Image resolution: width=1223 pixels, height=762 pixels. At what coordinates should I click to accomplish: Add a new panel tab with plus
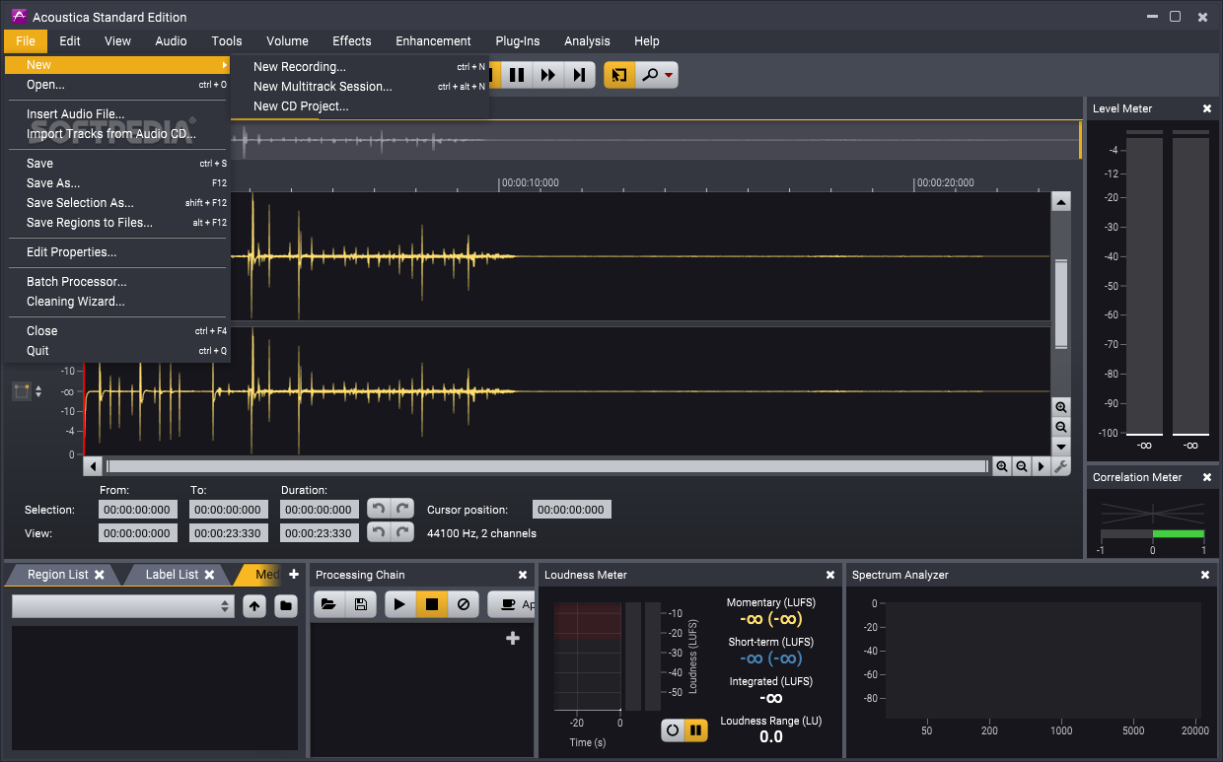tap(293, 575)
